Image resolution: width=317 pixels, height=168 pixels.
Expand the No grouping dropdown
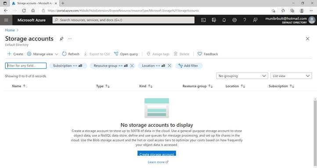(242, 76)
